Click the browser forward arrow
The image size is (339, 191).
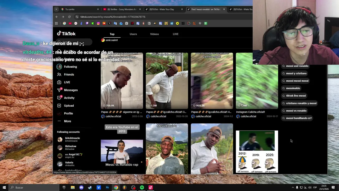(63, 17)
